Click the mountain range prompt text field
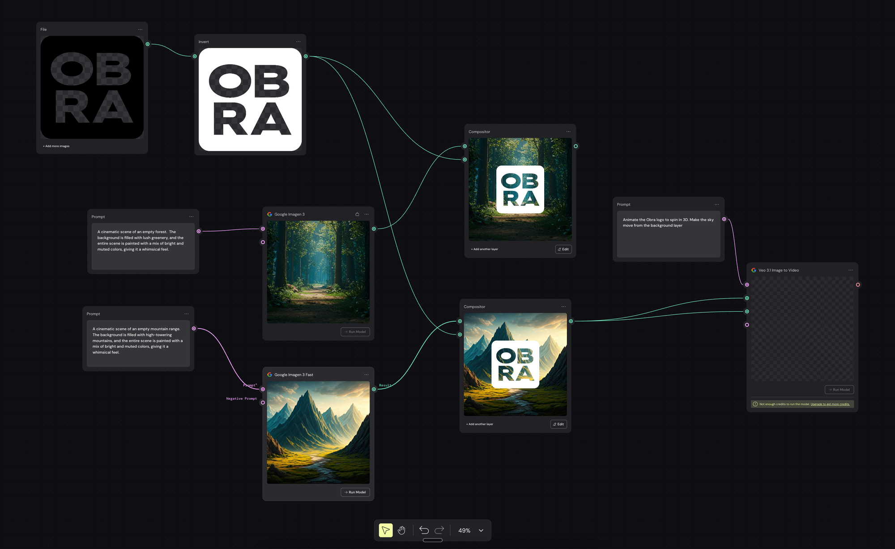The height and width of the screenshot is (549, 895). click(138, 343)
